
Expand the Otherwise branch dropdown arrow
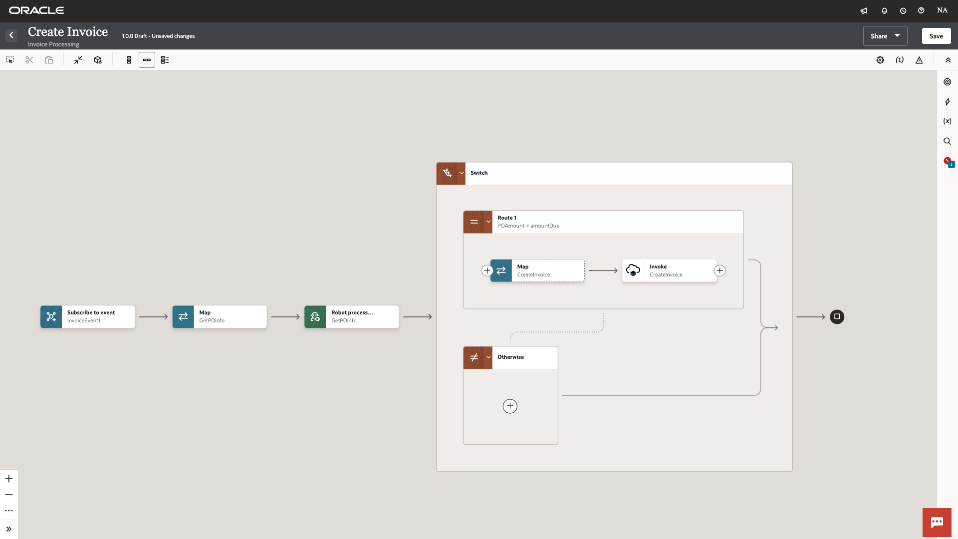click(488, 357)
